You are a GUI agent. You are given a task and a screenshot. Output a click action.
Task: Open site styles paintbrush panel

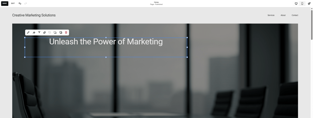[x=309, y=4]
